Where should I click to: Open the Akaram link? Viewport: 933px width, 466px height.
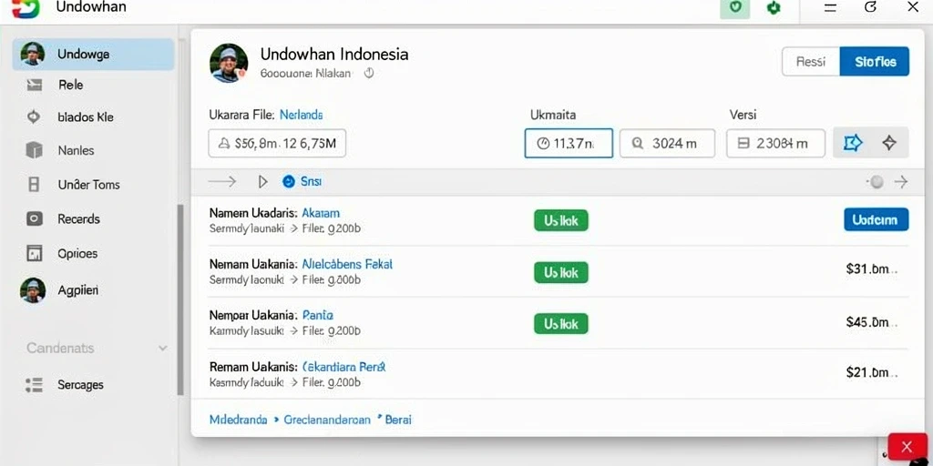[x=321, y=213]
